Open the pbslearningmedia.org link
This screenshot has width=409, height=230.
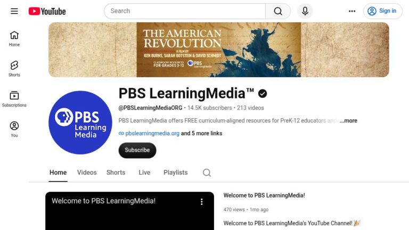pos(152,133)
